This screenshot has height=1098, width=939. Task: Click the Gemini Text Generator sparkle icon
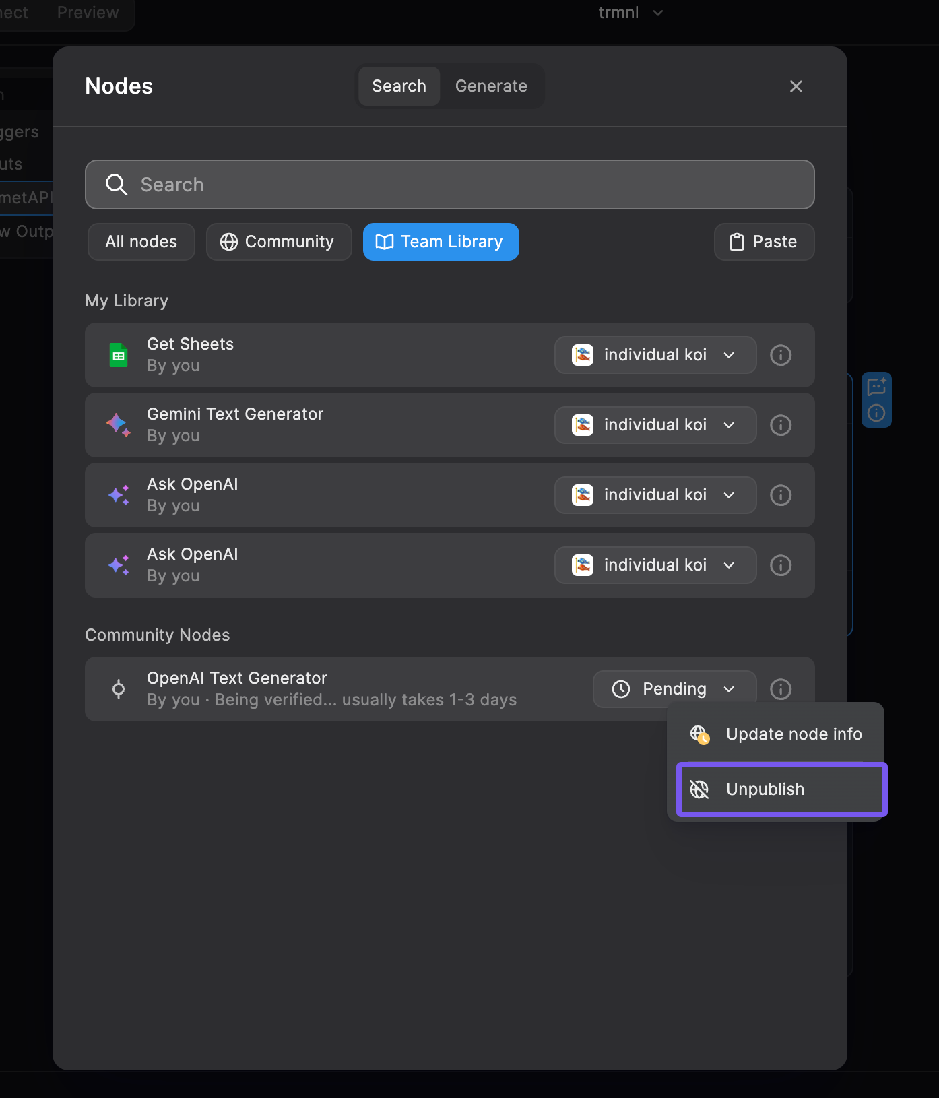119,425
